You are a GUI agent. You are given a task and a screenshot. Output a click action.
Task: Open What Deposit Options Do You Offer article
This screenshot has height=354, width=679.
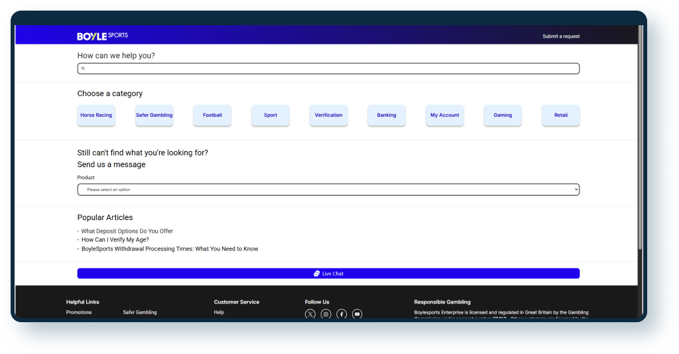pyautogui.click(x=127, y=231)
